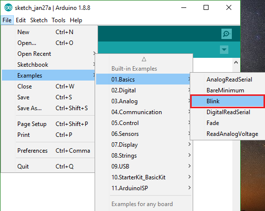Expand the 09.USB examples submenu
The width and height of the screenshot is (265, 211).
pos(144,167)
